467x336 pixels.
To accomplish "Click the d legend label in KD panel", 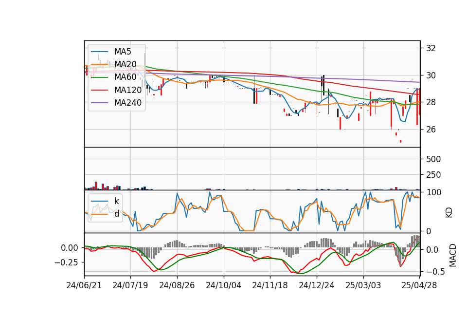I will click(x=117, y=214).
